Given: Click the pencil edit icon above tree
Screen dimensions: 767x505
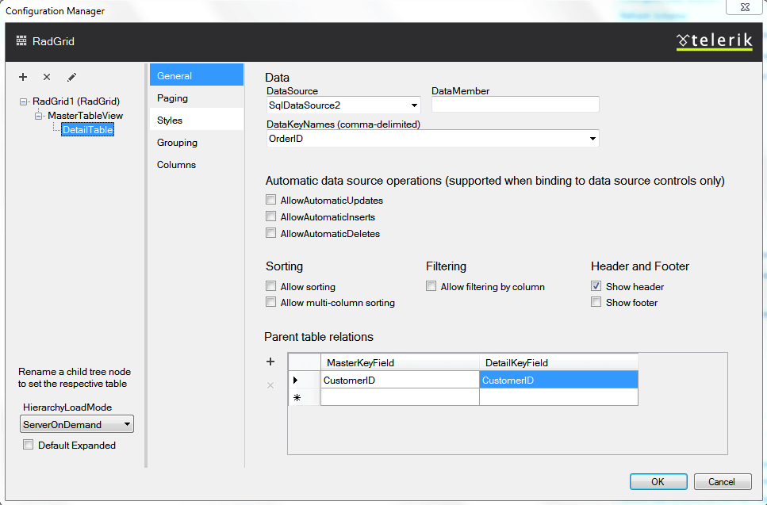Looking at the screenshot, I should tap(71, 77).
